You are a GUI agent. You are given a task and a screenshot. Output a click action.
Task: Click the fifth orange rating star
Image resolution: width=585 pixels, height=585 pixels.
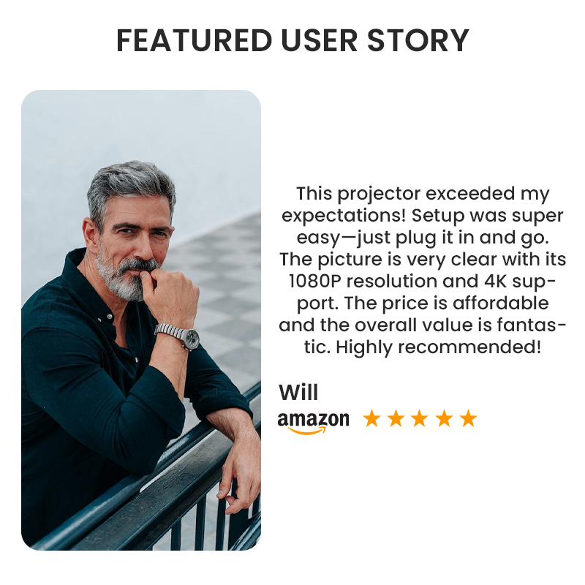pyautogui.click(x=469, y=418)
